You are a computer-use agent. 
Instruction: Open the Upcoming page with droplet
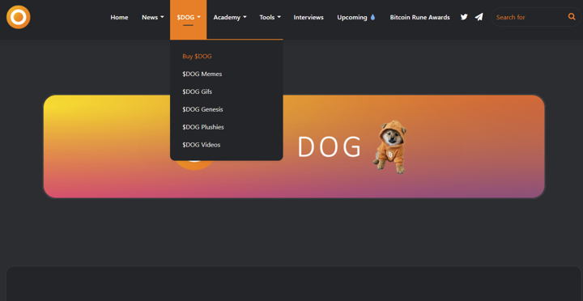click(356, 18)
